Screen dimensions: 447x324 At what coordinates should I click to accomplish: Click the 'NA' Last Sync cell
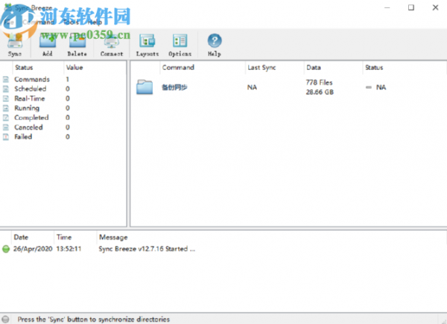[252, 87]
